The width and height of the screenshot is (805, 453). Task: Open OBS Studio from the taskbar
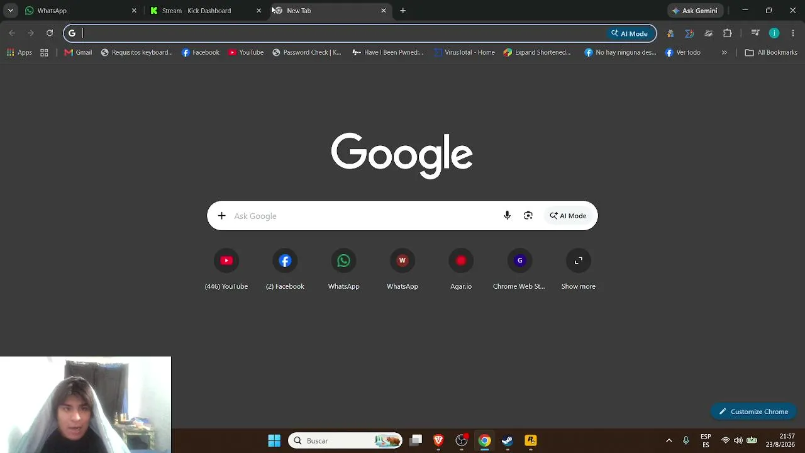[462, 440]
